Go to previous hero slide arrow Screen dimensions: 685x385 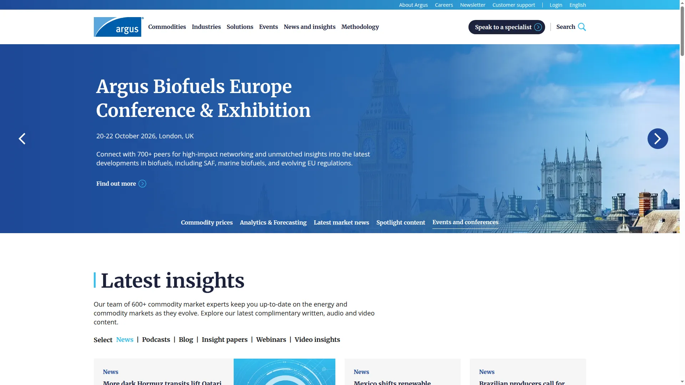[x=22, y=139]
